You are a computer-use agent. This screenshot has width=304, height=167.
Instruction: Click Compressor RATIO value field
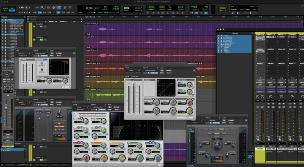pos(148,112)
